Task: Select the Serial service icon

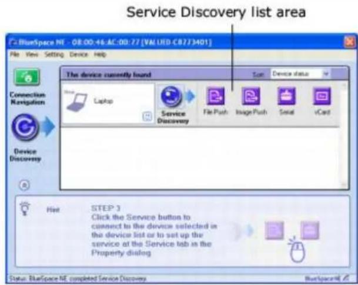Action: tap(286, 96)
